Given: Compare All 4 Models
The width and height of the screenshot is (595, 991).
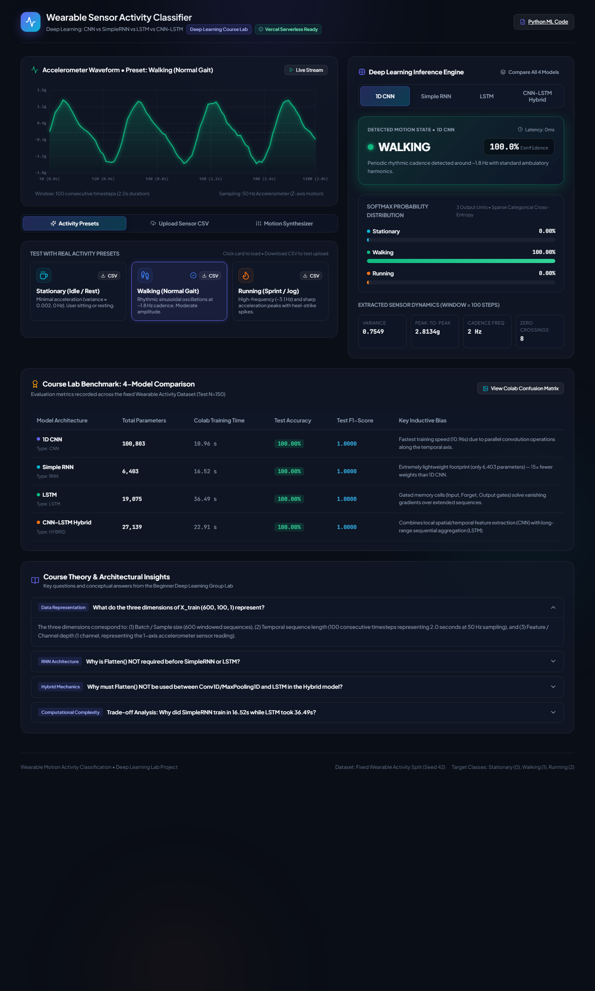Looking at the screenshot, I should 530,72.
